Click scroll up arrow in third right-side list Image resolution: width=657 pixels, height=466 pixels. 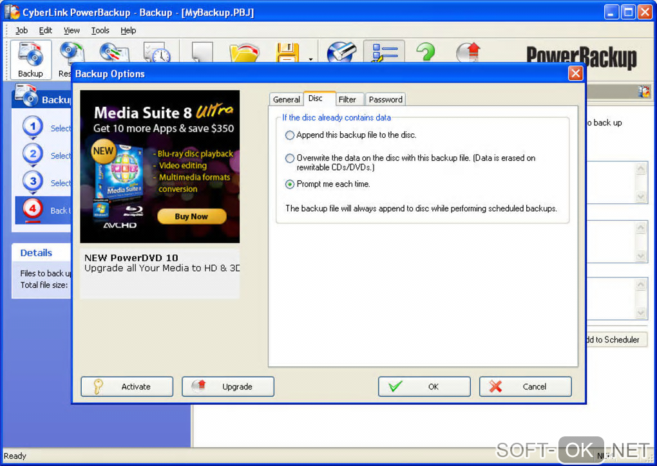[641, 285]
